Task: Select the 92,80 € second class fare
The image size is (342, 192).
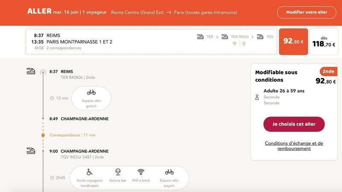Action: (x=293, y=42)
